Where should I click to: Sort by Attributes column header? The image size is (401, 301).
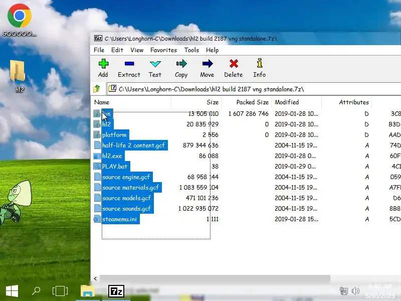click(x=346, y=102)
